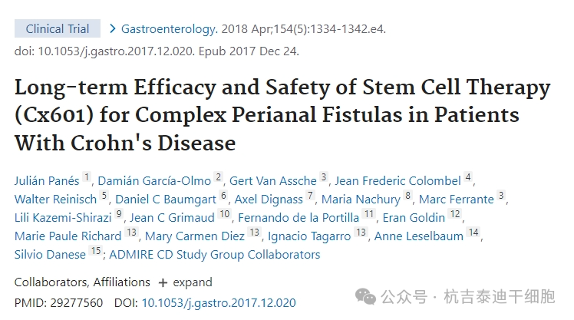Click the plus icon beside expand
The image size is (574, 320).
coord(163,282)
